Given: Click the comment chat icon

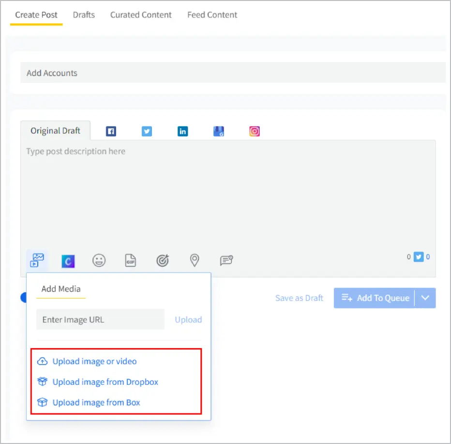Looking at the screenshot, I should click(226, 261).
